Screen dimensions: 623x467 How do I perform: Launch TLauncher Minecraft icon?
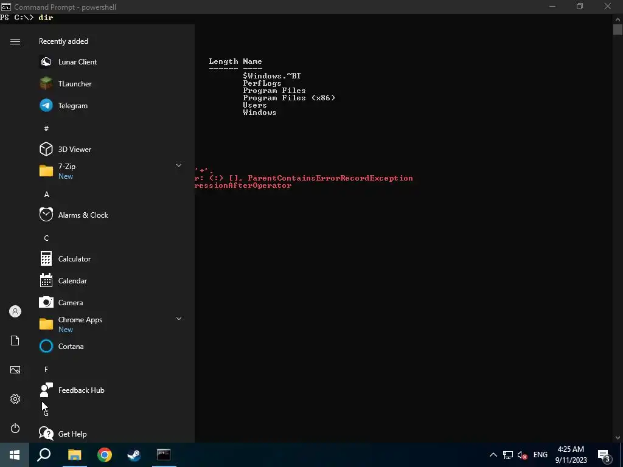pyautogui.click(x=46, y=84)
